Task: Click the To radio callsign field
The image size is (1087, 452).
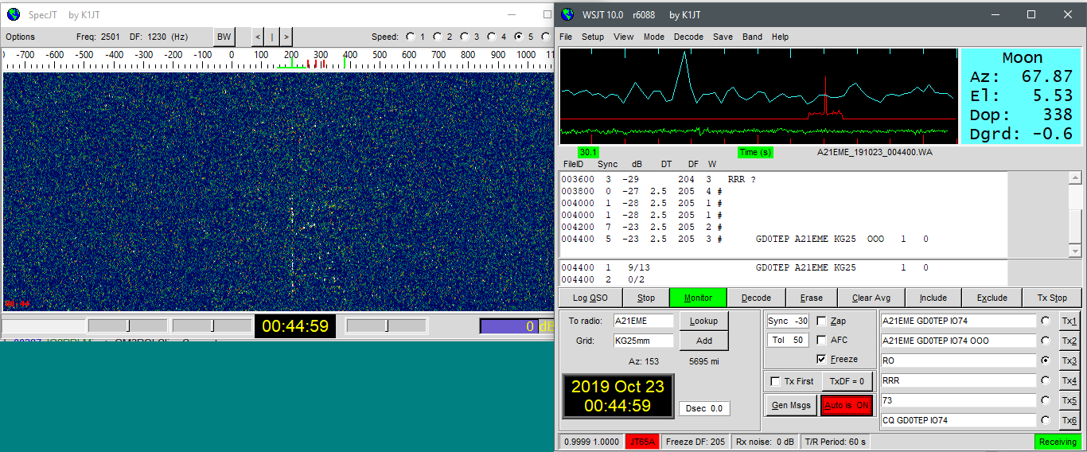Action: [643, 321]
